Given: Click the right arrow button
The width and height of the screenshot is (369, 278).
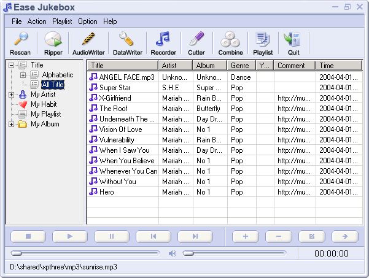Looking at the screenshot, I should [x=345, y=236].
